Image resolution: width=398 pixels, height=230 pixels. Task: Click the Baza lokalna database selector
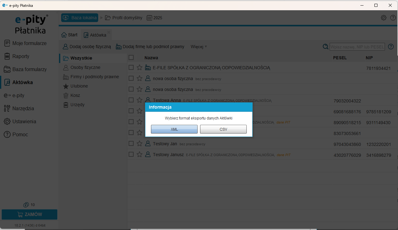80,18
